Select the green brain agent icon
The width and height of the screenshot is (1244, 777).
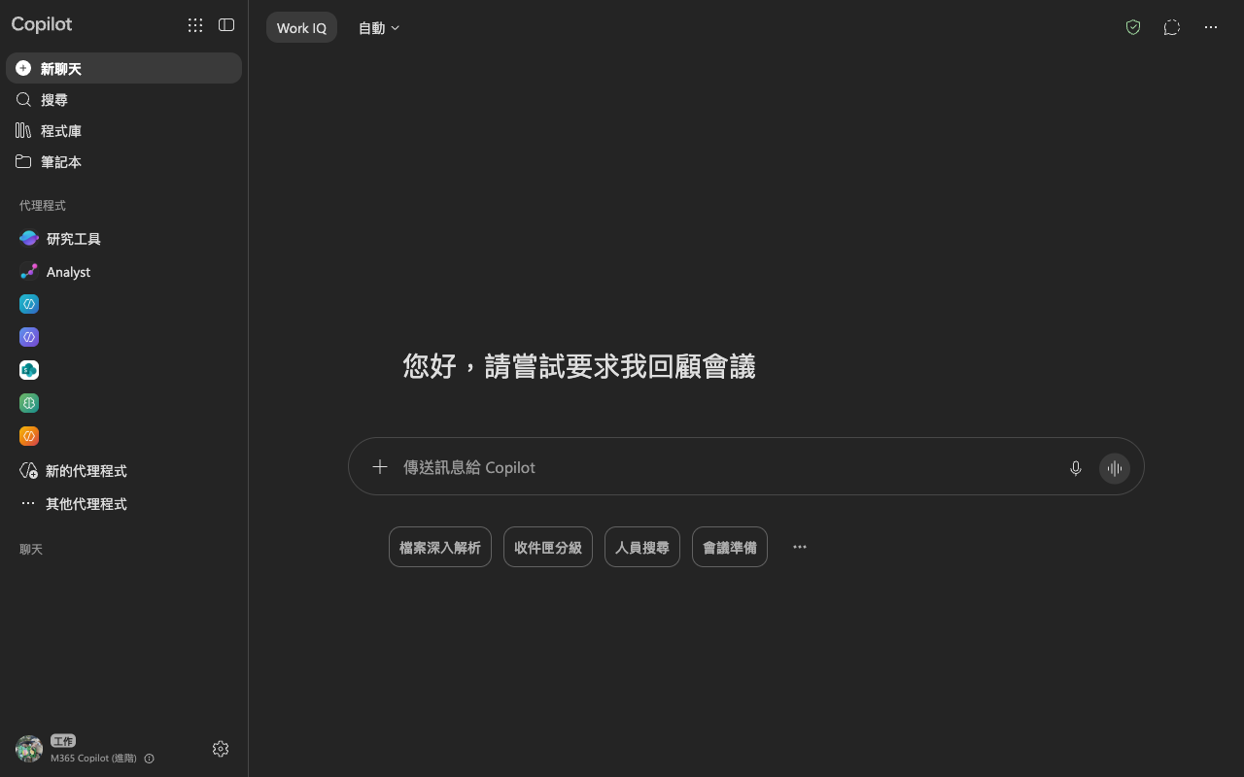pyautogui.click(x=29, y=403)
